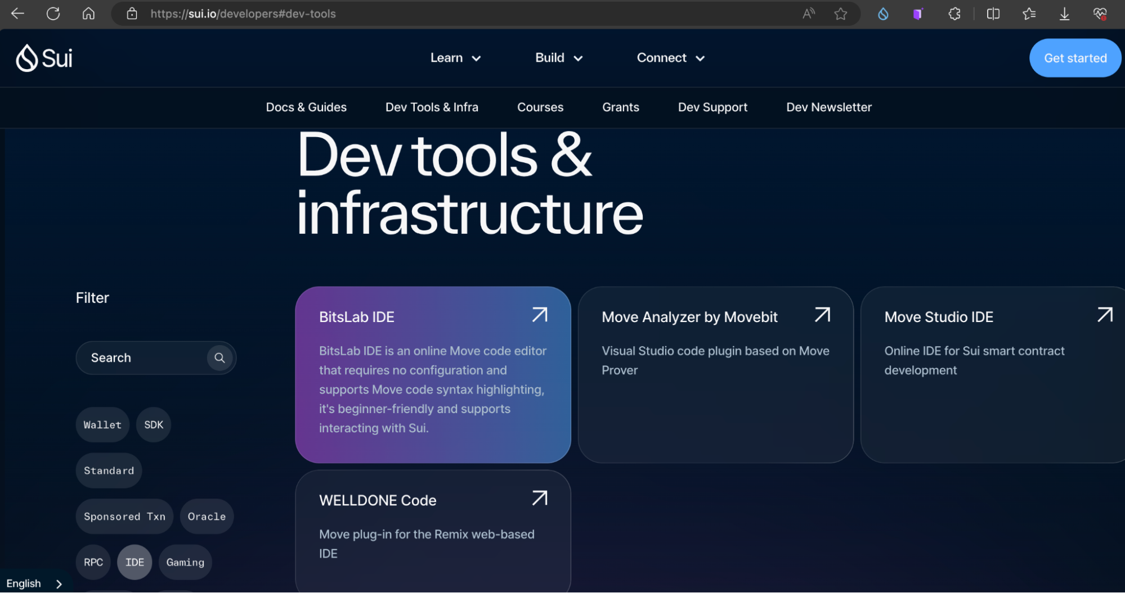This screenshot has height=593, width=1125.
Task: Click 'Online IDE for Sui' description text
Action: coord(974,360)
